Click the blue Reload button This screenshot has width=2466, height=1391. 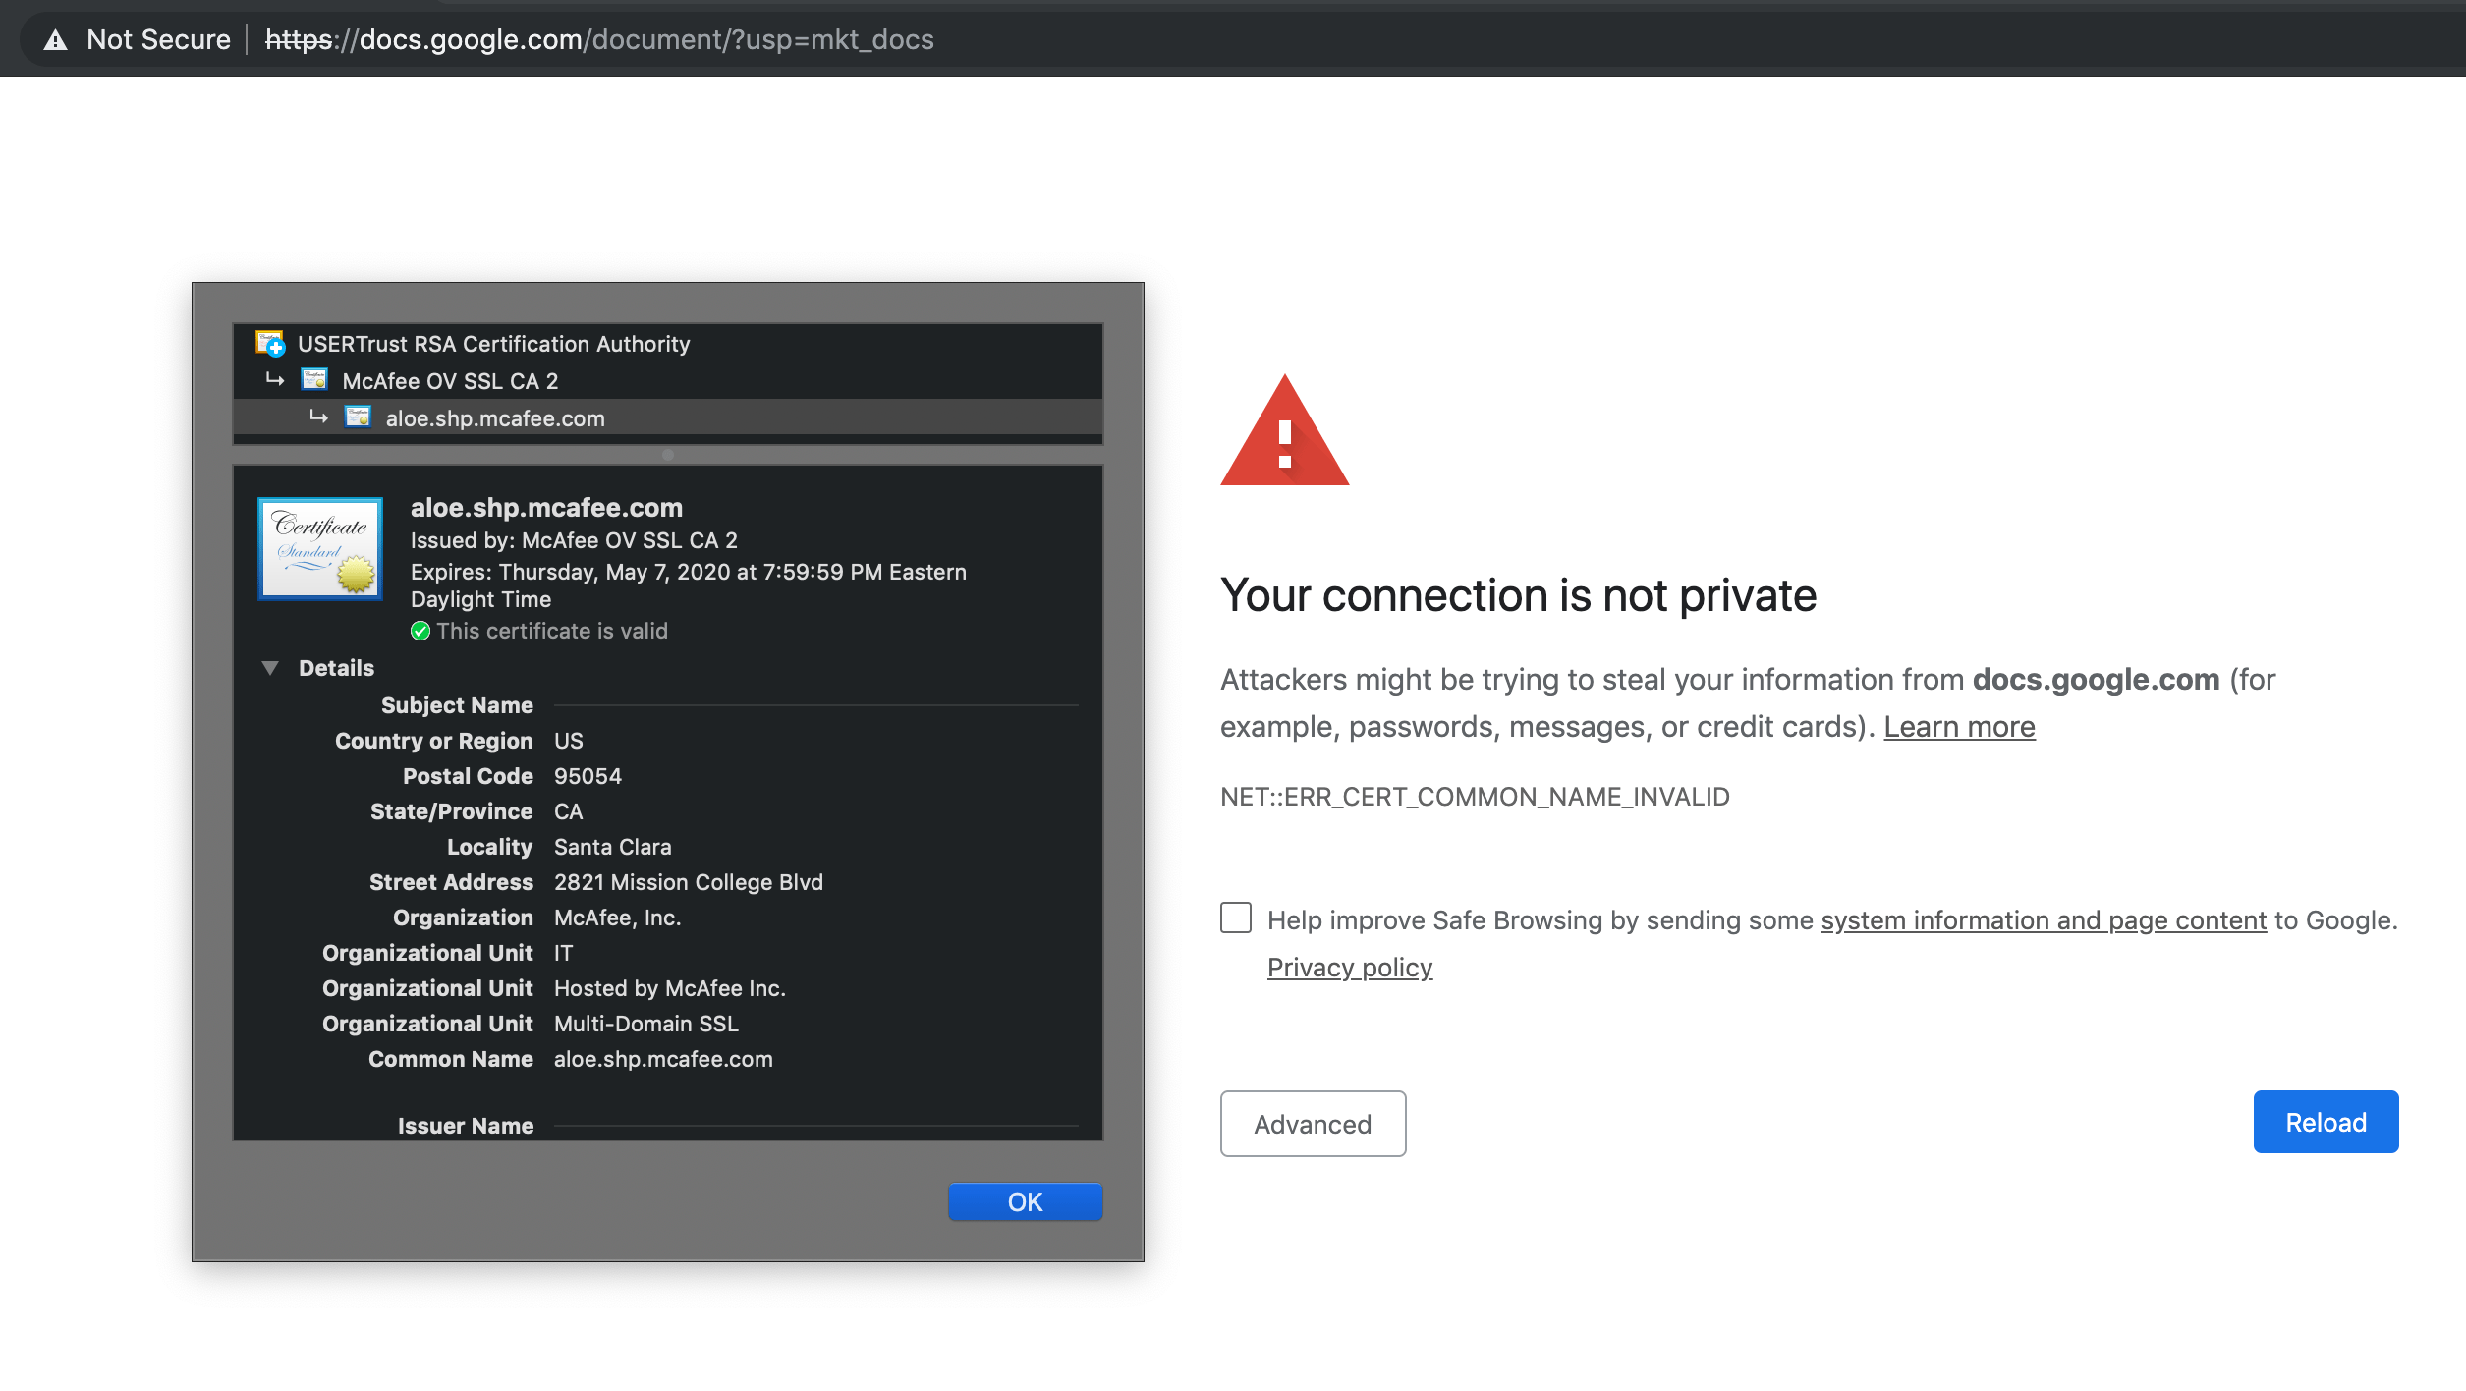(x=2326, y=1122)
